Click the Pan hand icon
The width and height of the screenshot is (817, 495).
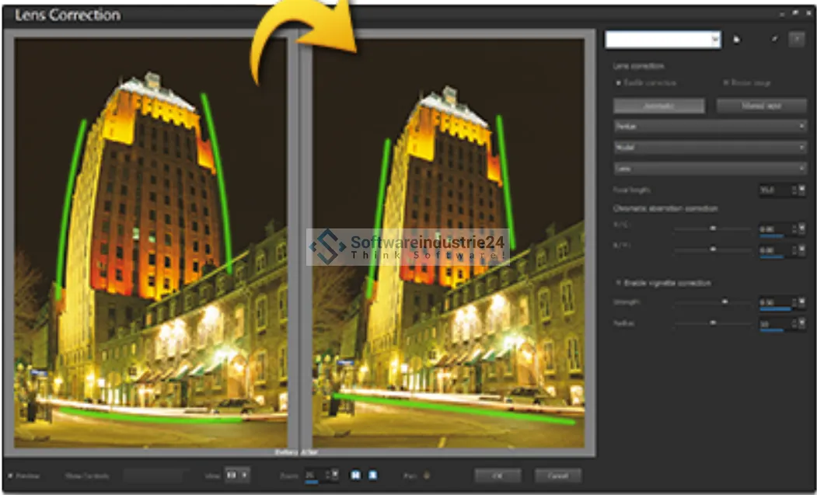(x=425, y=476)
